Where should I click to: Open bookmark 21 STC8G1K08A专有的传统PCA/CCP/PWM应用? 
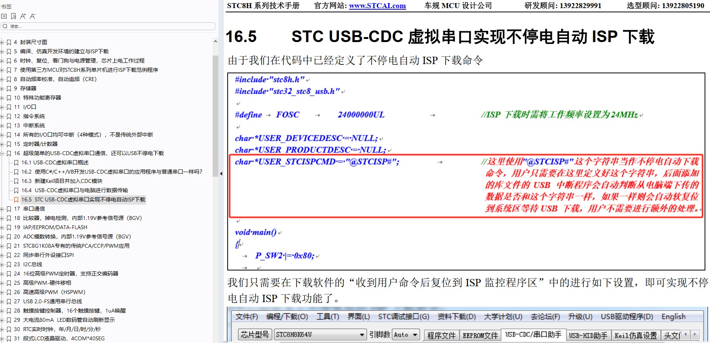72,246
